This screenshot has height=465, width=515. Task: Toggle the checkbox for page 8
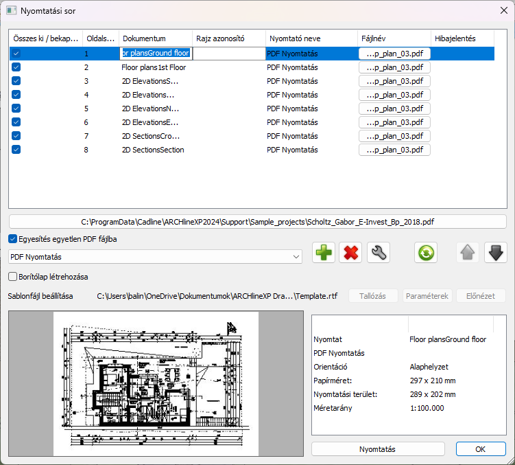[x=16, y=150]
